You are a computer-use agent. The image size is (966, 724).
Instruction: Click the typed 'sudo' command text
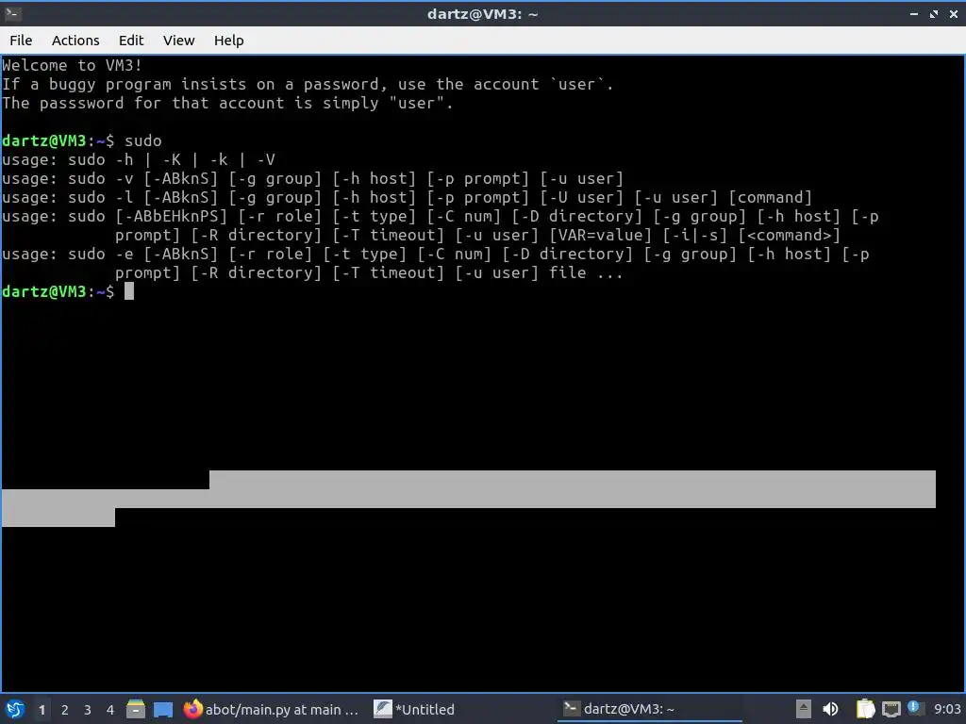pos(143,140)
